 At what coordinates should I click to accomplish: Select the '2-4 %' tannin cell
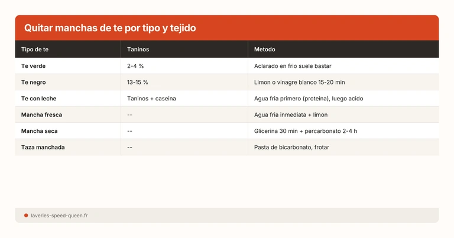pos(135,66)
